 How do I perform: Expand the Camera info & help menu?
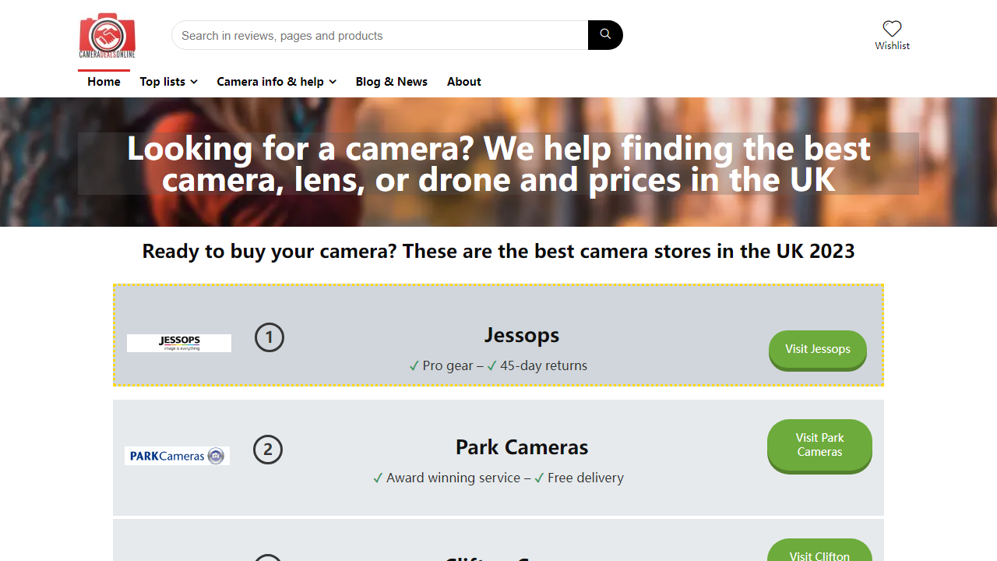[x=271, y=81]
